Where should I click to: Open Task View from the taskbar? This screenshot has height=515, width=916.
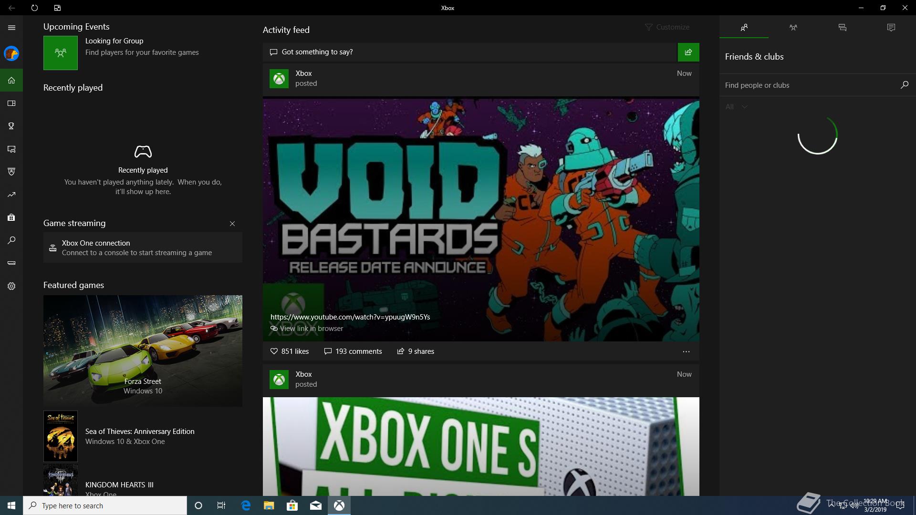click(x=221, y=505)
